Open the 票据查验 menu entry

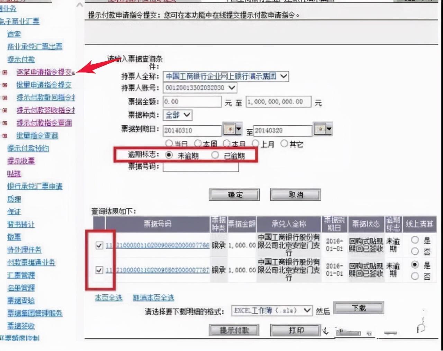click(21, 301)
